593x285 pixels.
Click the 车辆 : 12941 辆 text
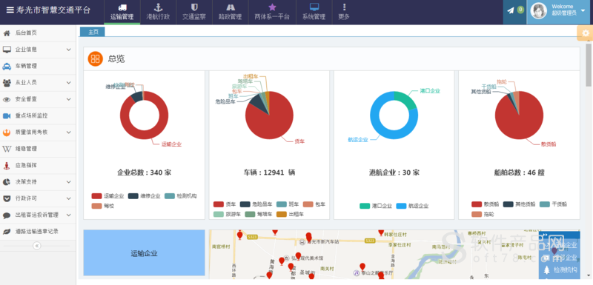(x=270, y=173)
